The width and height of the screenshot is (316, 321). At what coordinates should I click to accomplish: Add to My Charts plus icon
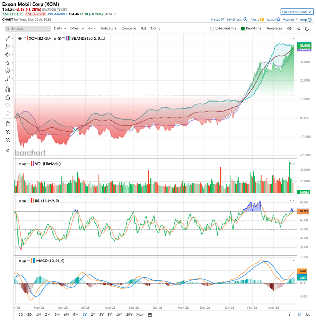pos(245,19)
